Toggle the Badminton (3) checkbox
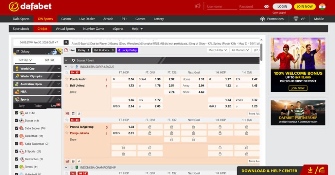Image resolution: width=335 pixels, height=175 pixels. point(17,159)
